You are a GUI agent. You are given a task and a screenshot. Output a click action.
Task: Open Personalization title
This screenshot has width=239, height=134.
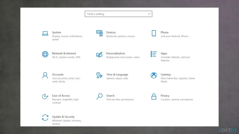[x=115, y=53]
